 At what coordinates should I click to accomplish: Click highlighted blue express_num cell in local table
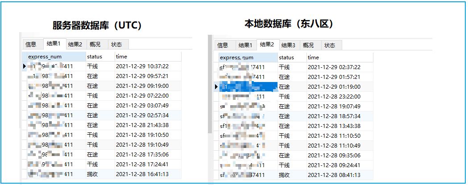click(248, 87)
